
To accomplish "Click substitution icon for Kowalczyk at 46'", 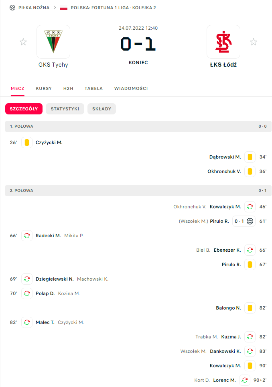I will click(x=250, y=207).
